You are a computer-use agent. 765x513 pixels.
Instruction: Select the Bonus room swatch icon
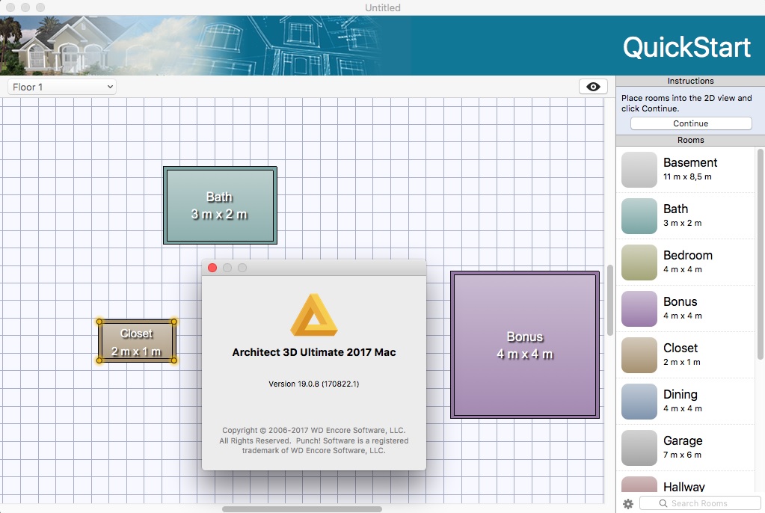[639, 309]
